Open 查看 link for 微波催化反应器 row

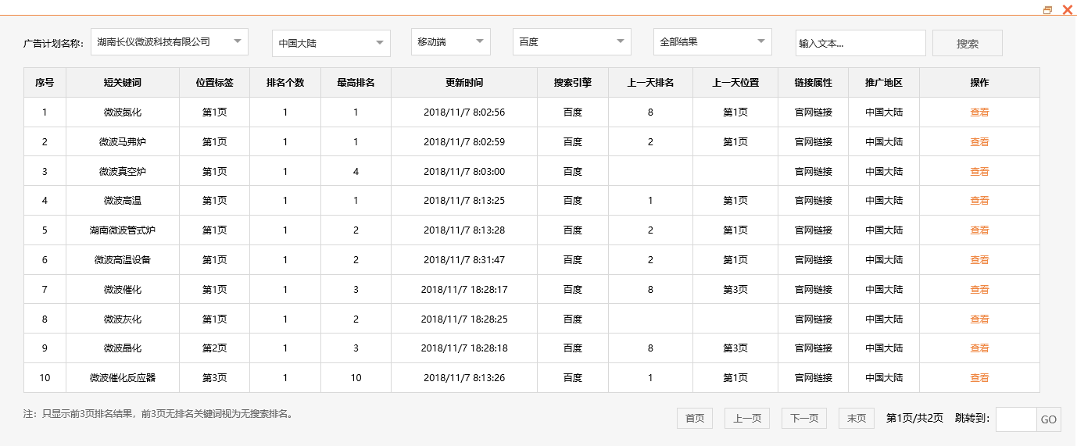coord(979,378)
